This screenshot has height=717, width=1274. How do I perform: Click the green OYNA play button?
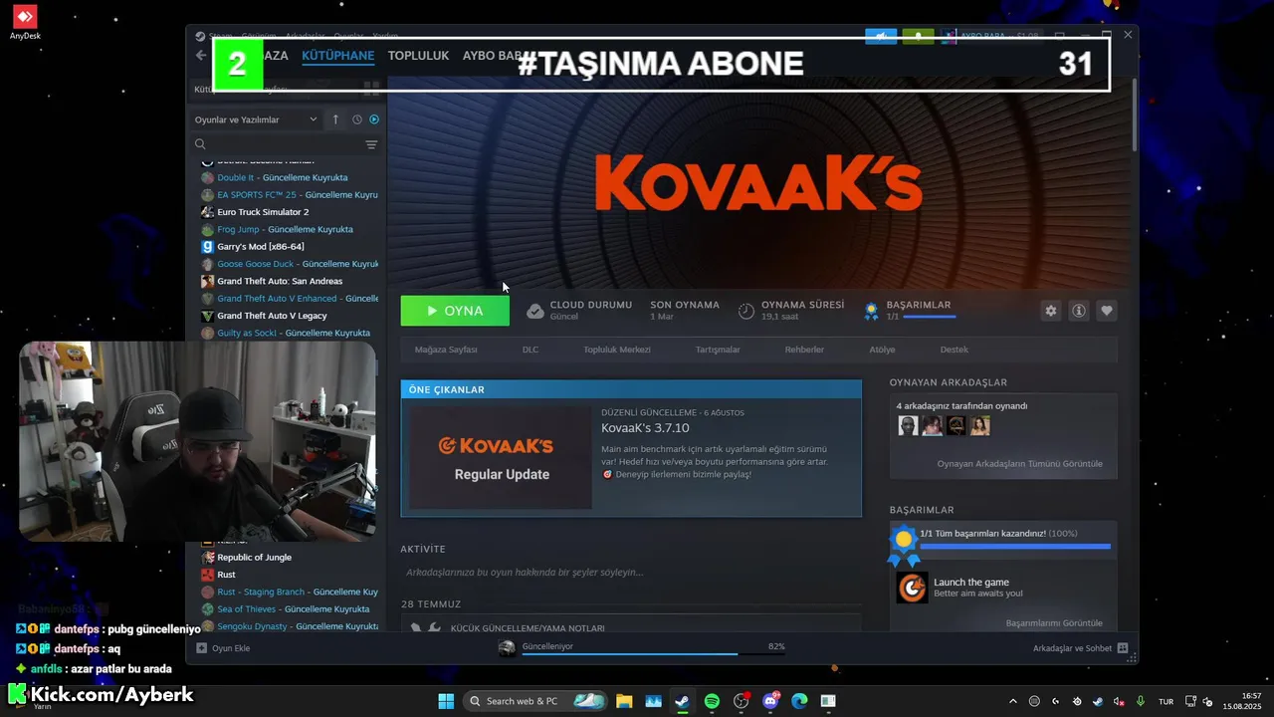pyautogui.click(x=455, y=311)
